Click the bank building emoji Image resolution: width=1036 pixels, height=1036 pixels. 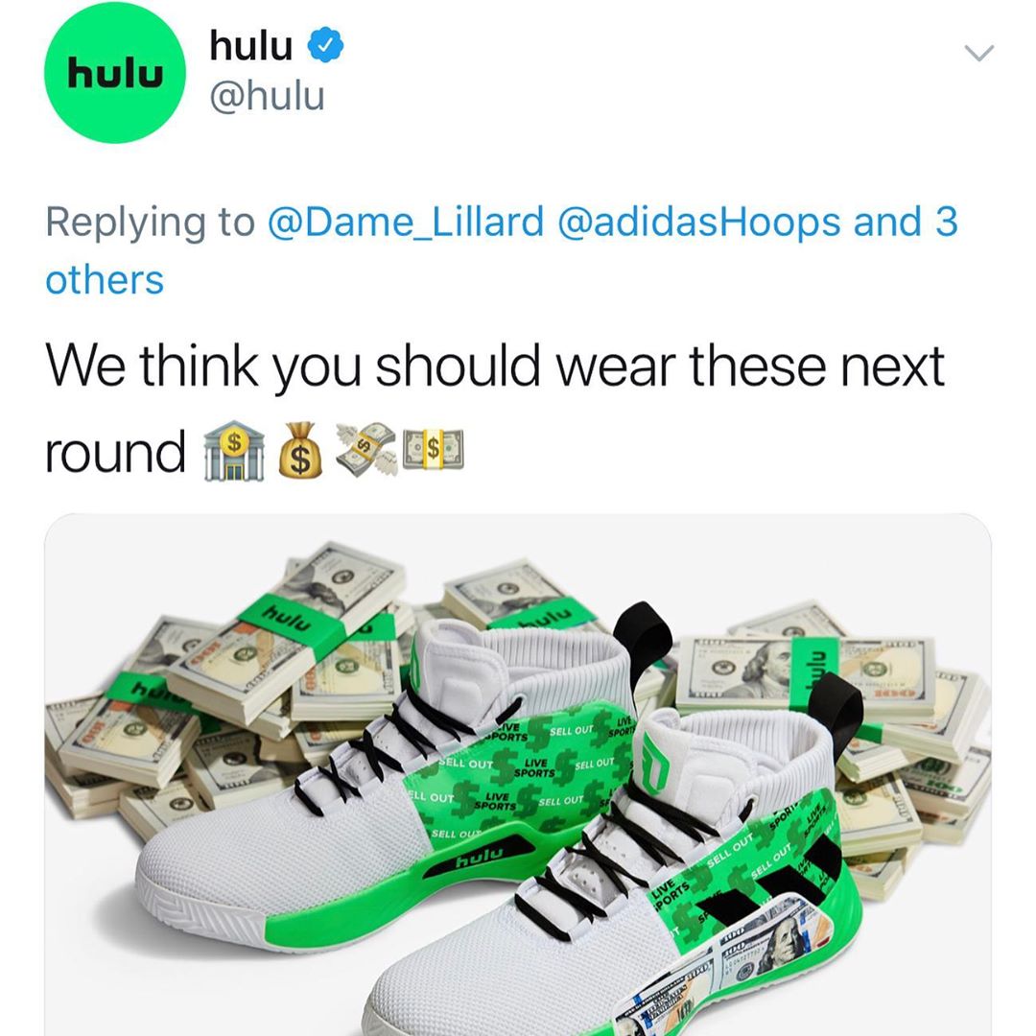[x=234, y=451]
